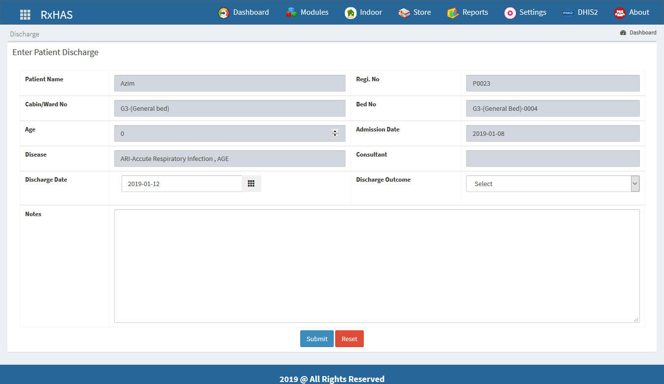
Task: Click the Indoor house icon
Action: pos(350,13)
